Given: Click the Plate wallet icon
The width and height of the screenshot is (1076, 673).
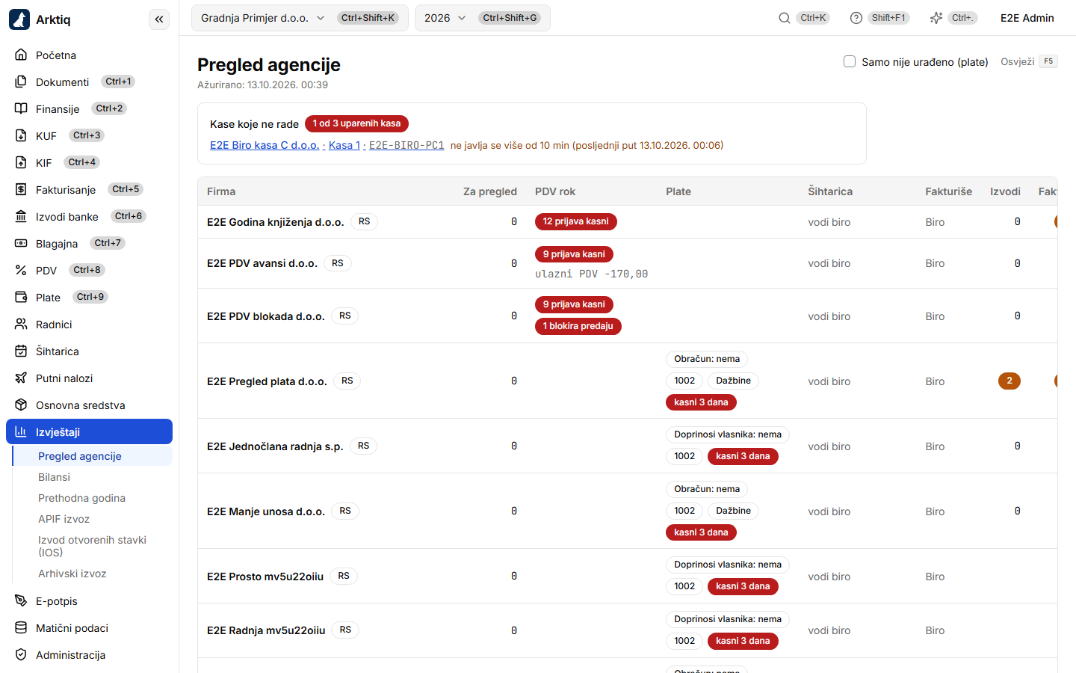Looking at the screenshot, I should click(x=21, y=298).
